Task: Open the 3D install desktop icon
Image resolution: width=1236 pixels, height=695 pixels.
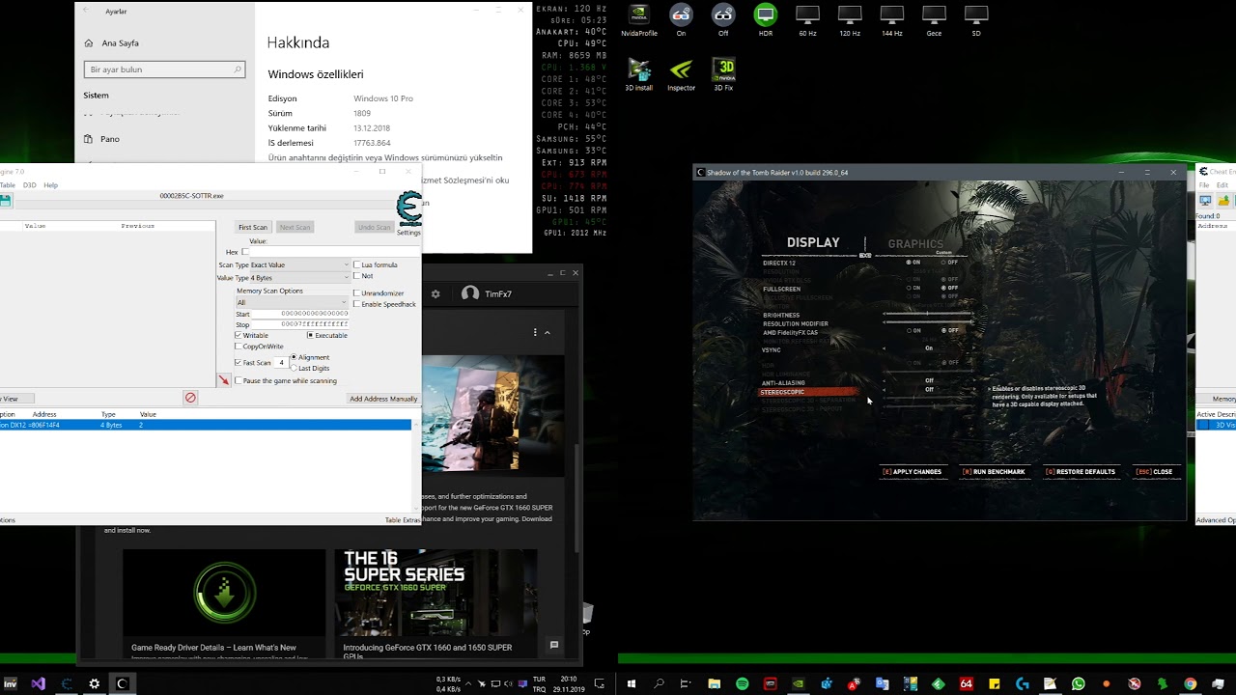Action: click(x=638, y=74)
